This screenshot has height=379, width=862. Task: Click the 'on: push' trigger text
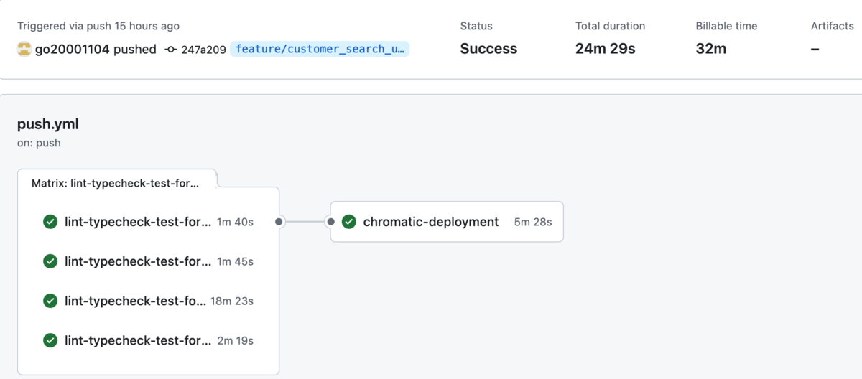click(39, 143)
